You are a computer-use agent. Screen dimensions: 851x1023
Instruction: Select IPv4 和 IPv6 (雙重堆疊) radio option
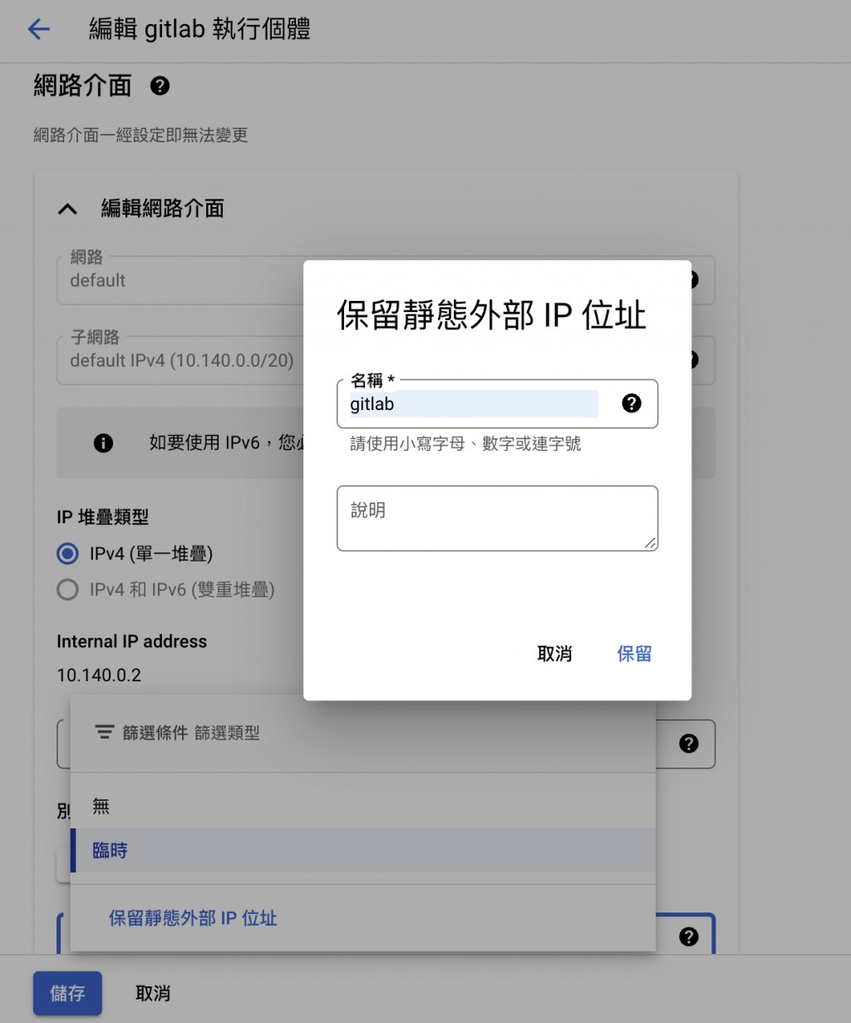point(67,590)
